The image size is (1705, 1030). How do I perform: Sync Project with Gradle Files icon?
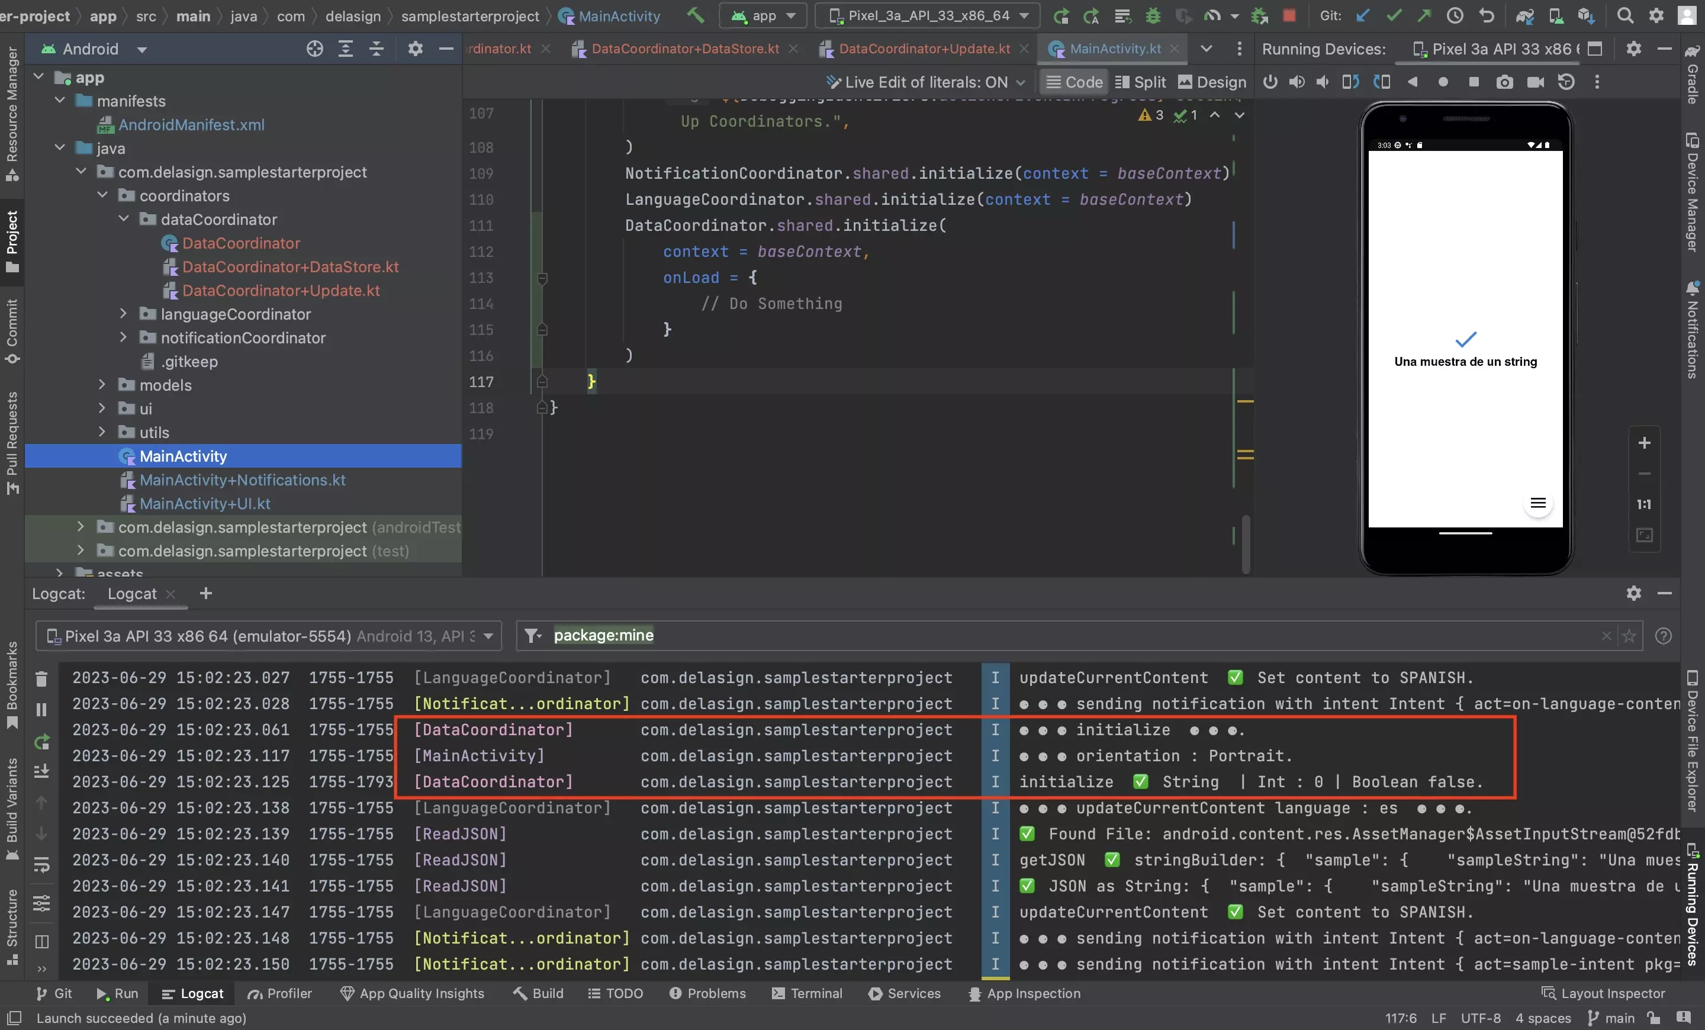pyautogui.click(x=1524, y=15)
